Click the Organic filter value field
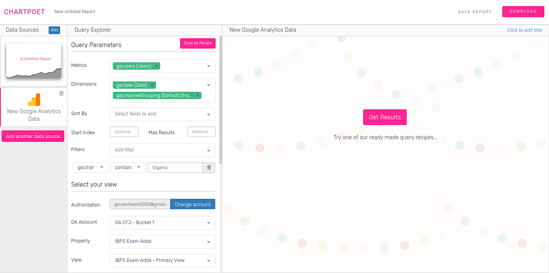Viewport: 549px width, 273px height. pos(175,167)
